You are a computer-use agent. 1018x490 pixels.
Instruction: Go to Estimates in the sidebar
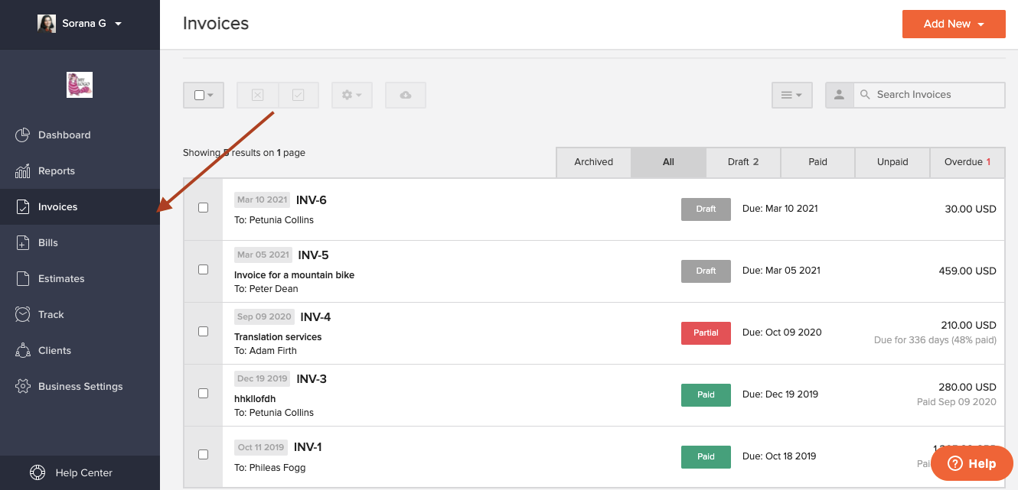[x=80, y=279]
